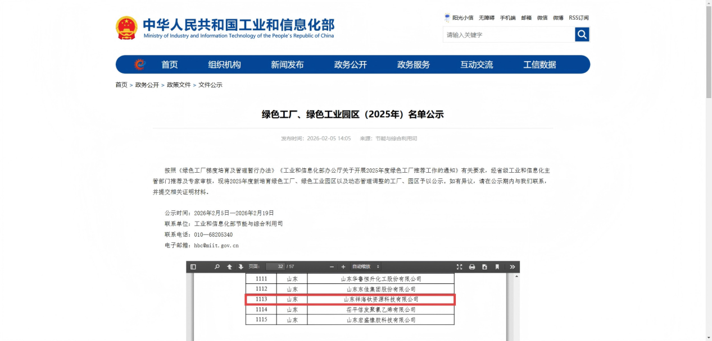Click the 政策文件 breadcrumb link

(x=179, y=85)
